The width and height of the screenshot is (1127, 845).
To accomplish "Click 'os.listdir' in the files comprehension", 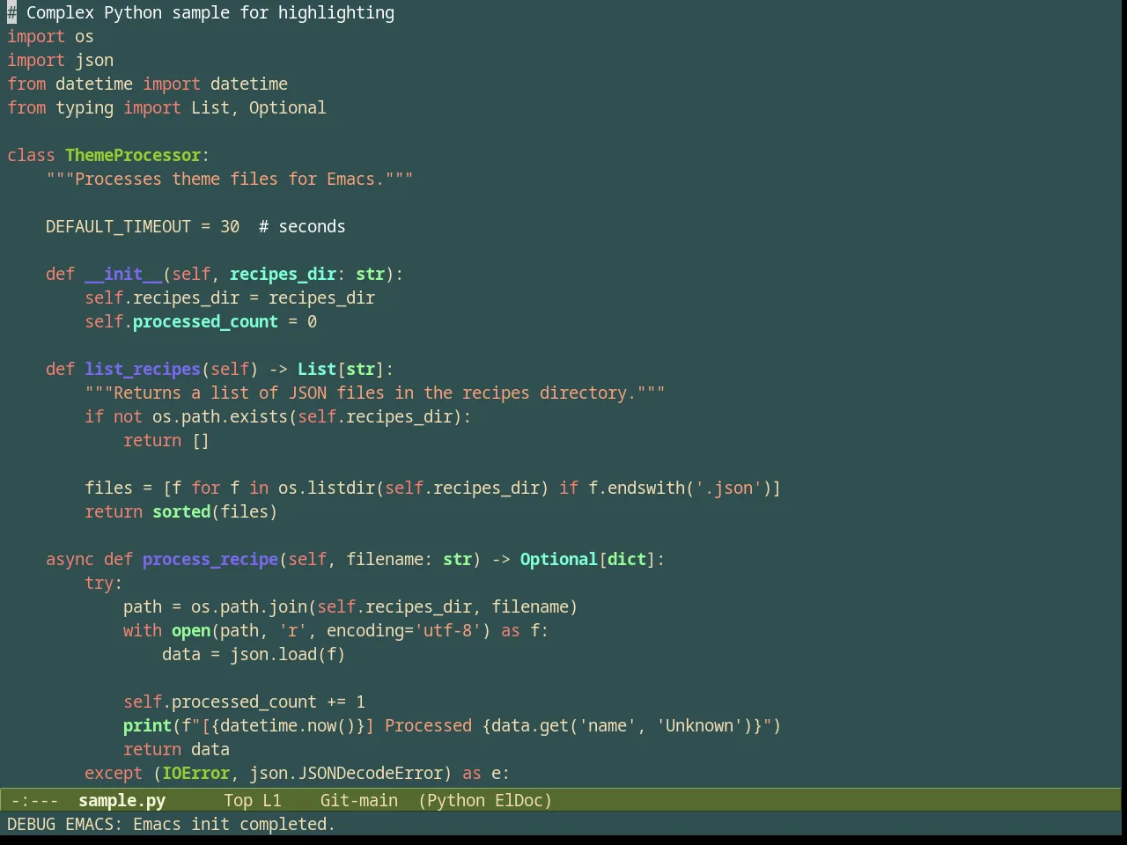I will click(327, 488).
